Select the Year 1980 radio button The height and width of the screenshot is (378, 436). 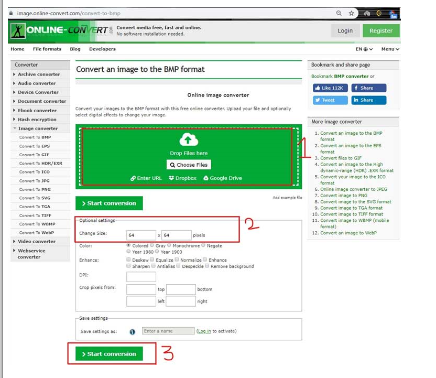(128, 252)
